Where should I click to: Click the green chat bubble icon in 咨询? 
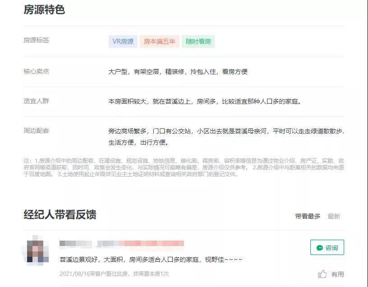click(x=320, y=248)
